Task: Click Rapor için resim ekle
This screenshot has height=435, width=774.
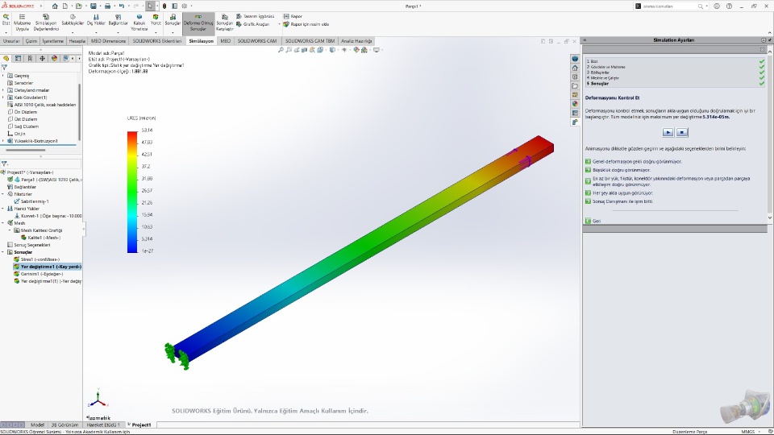Action: tap(306, 23)
